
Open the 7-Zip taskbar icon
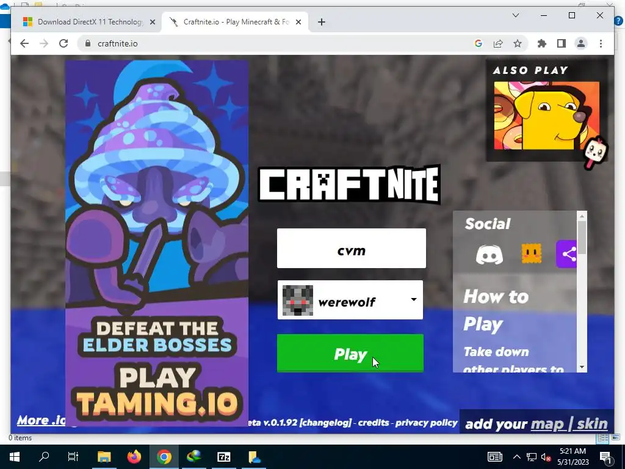[223, 457]
